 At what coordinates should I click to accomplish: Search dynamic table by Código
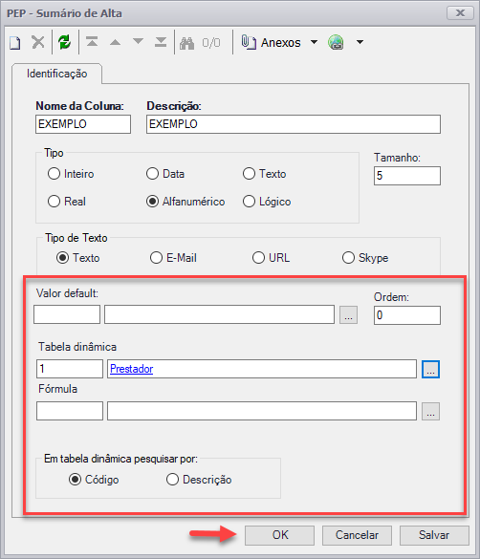75,480
